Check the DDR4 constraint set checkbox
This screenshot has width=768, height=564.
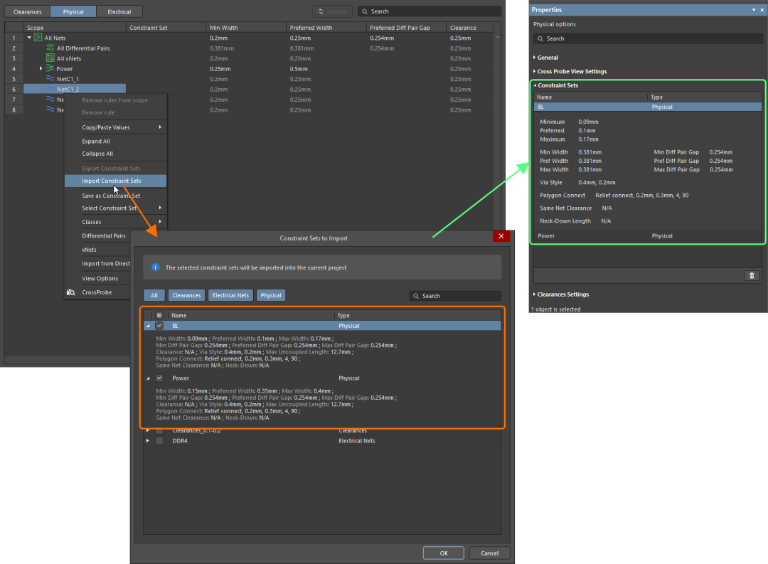tap(159, 441)
